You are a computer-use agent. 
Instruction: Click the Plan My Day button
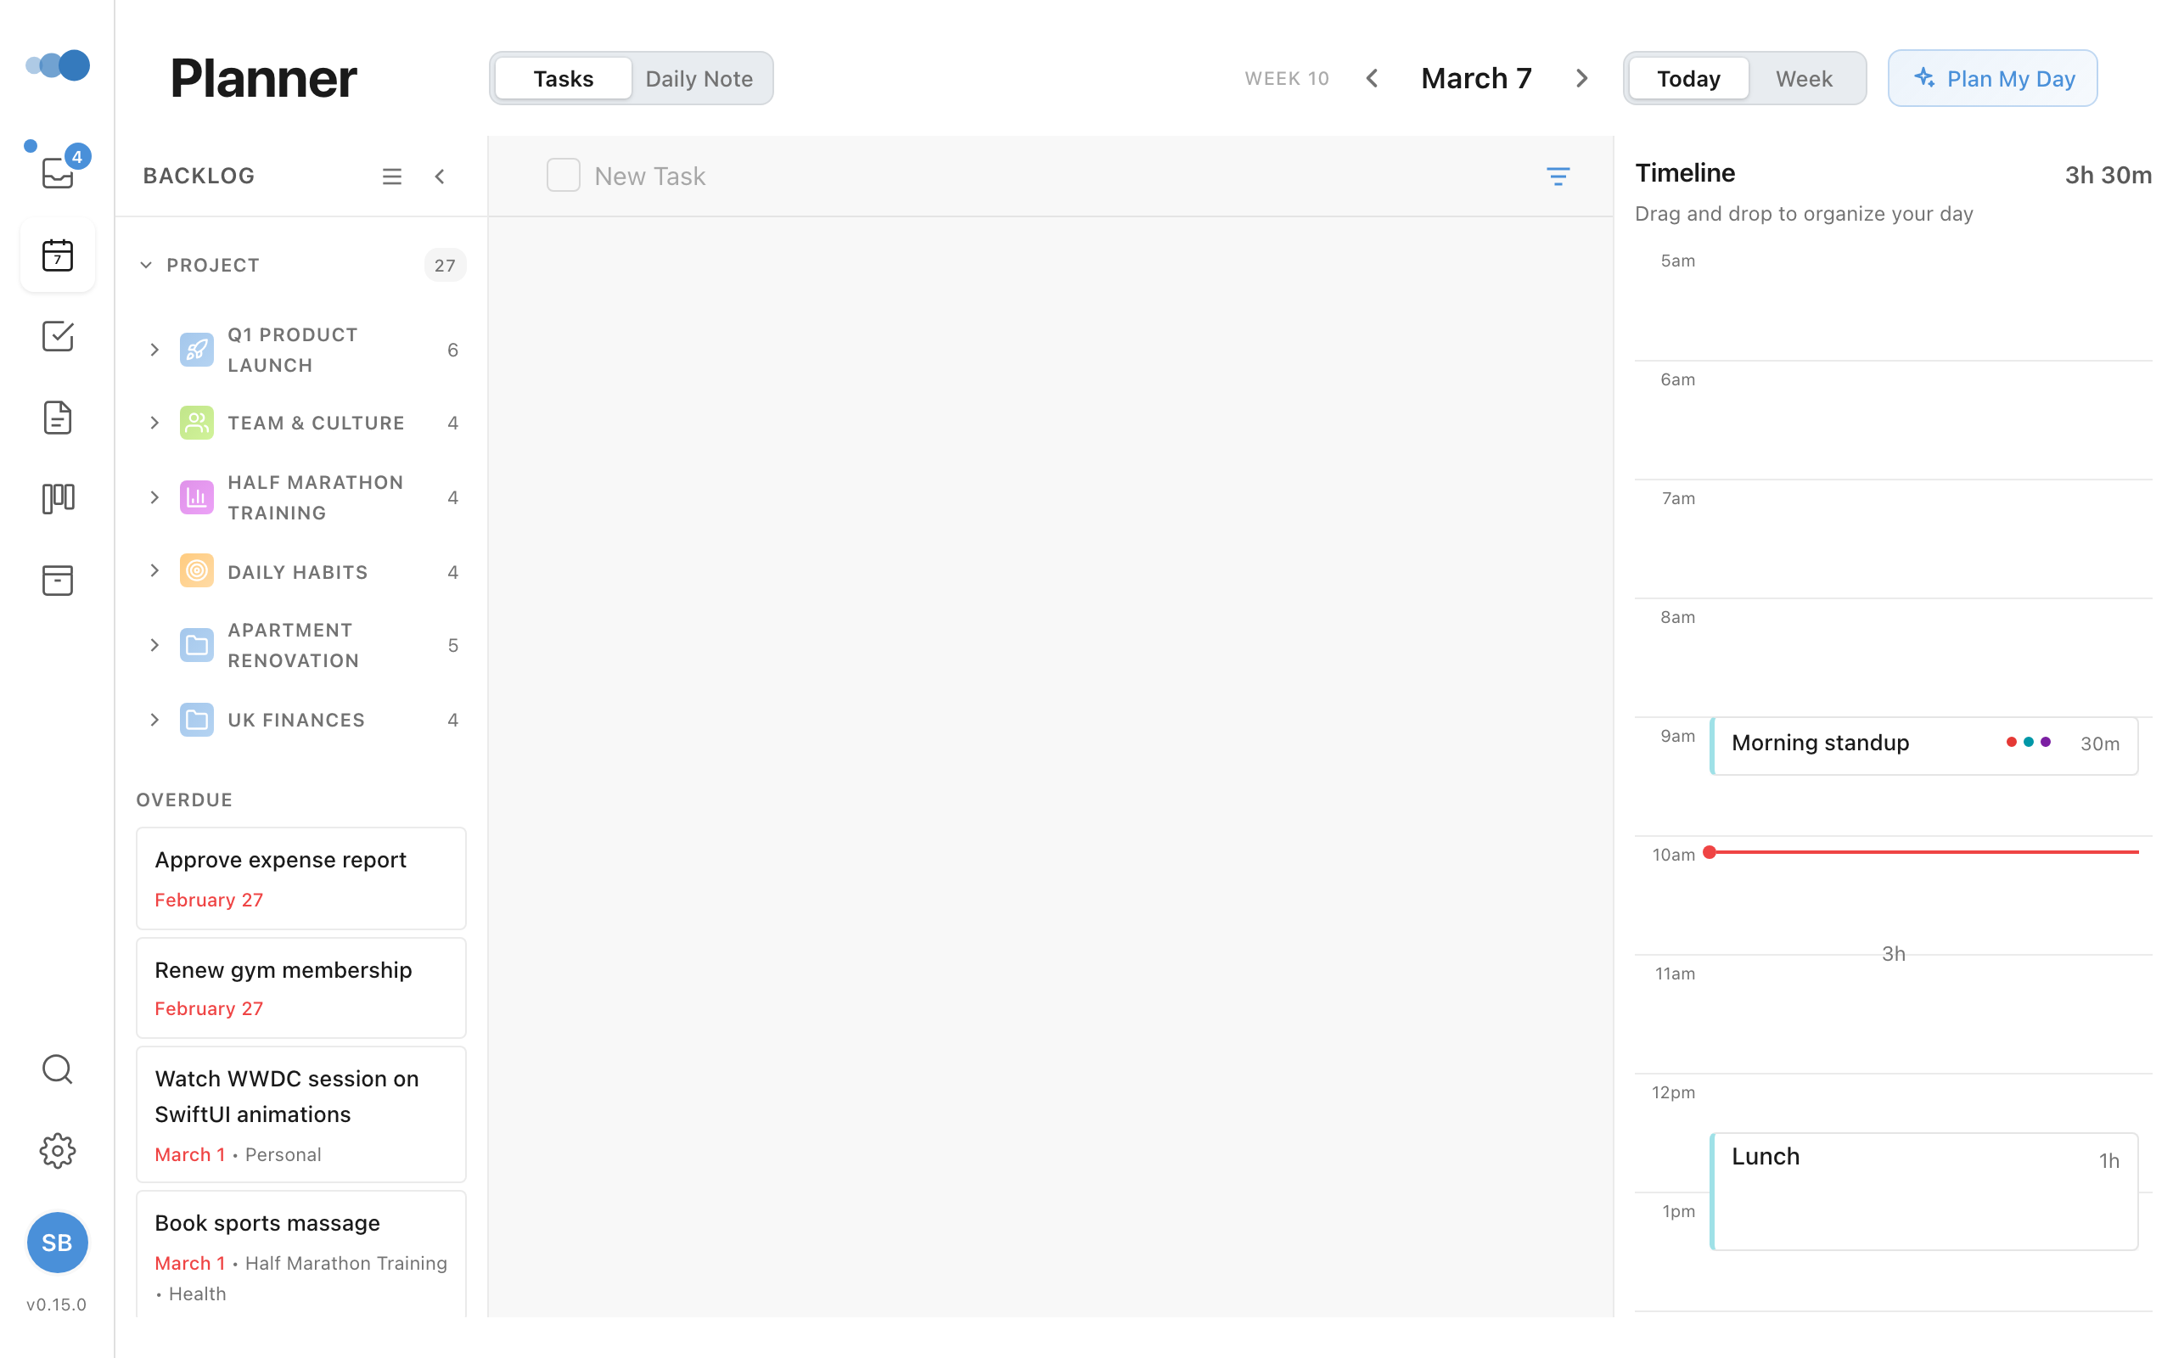1992,78
